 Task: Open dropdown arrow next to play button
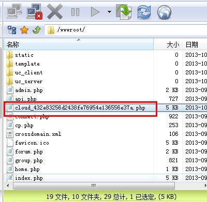pos(109,12)
